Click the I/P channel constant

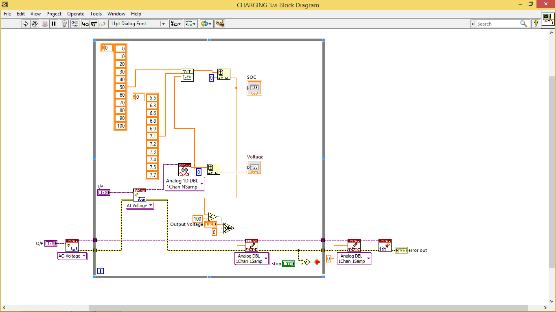104,193
